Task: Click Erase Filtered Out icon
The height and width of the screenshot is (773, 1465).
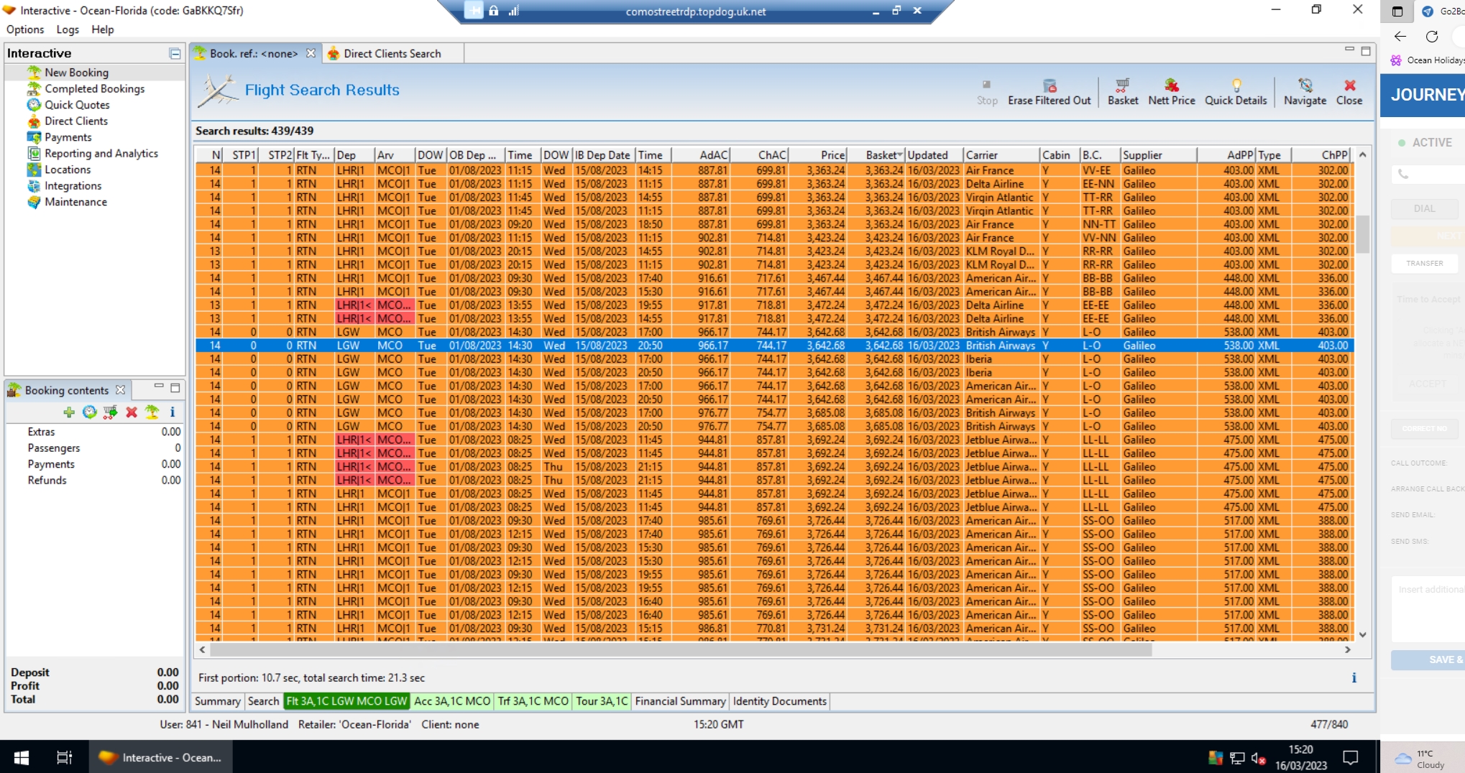Action: pos(1049,91)
